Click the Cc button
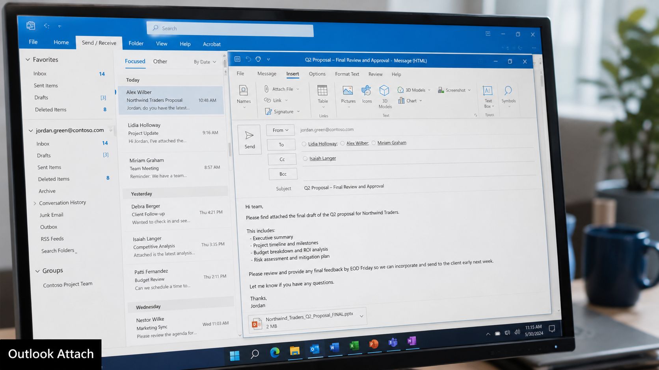Image resolution: width=659 pixels, height=370 pixels. [282, 159]
